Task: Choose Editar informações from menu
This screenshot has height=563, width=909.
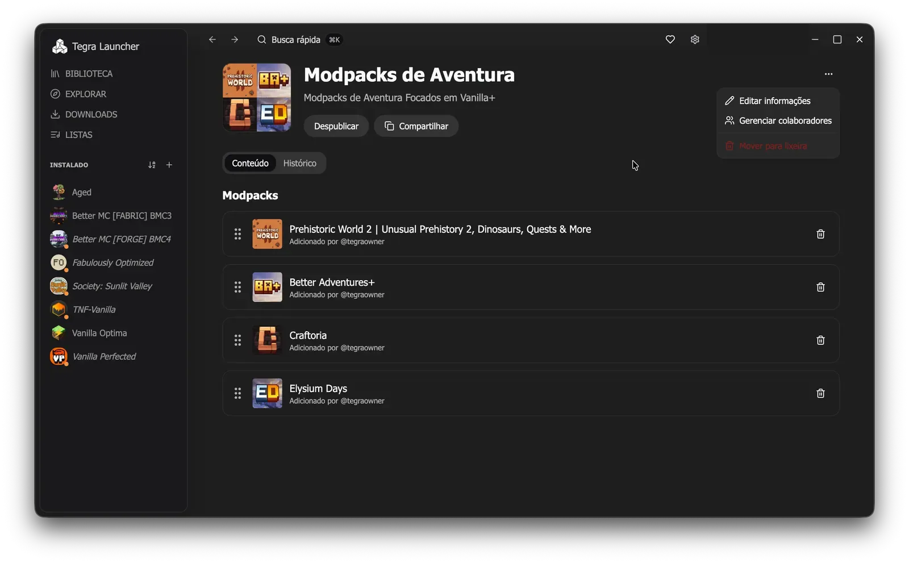Action: [778, 101]
